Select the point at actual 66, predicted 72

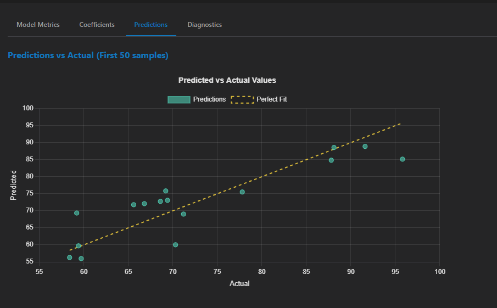133,205
